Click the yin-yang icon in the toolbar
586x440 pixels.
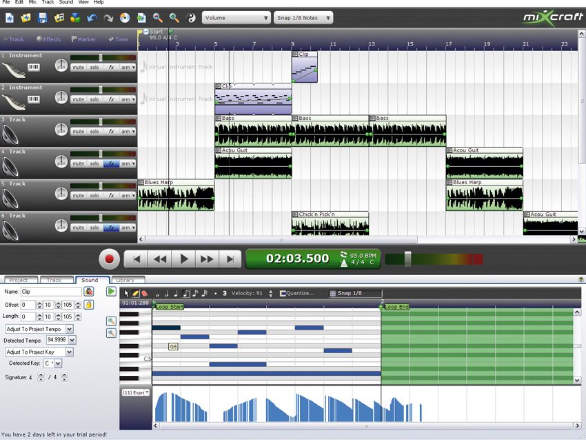pyautogui.click(x=191, y=18)
